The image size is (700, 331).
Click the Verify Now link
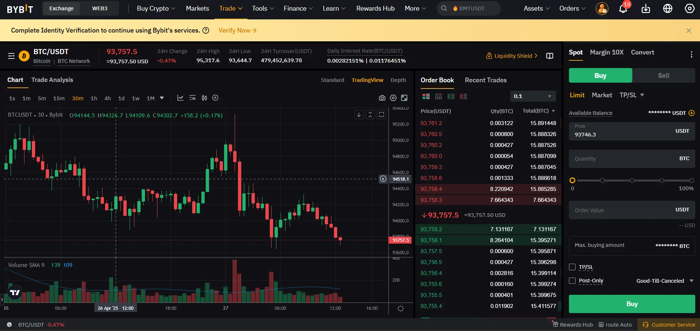[237, 30]
